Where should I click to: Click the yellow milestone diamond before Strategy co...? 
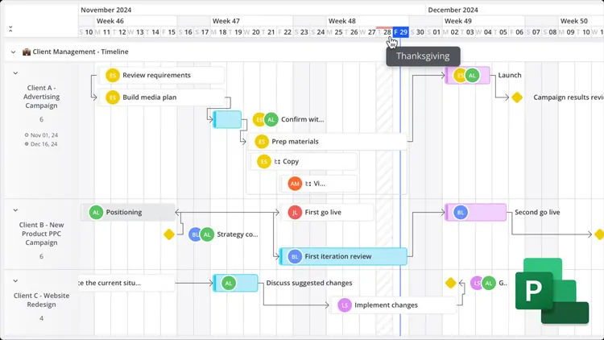point(169,234)
